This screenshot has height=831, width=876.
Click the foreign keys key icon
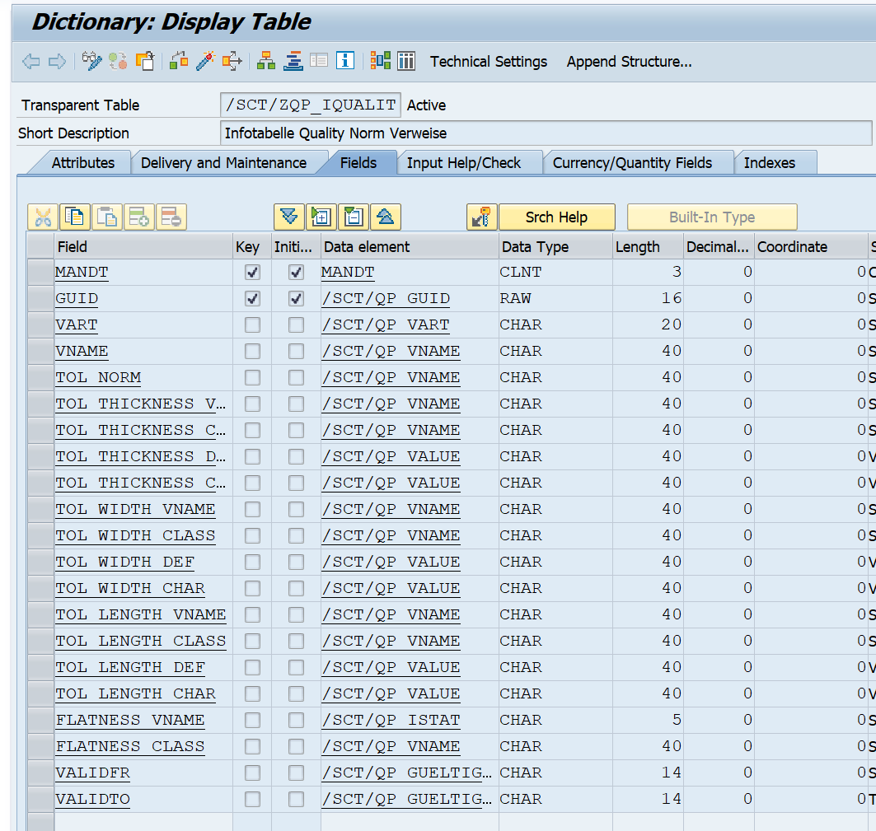481,217
